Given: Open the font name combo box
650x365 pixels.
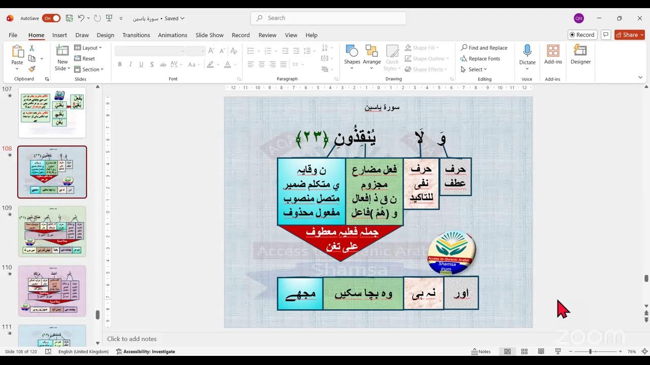Looking at the screenshot, I should [x=150, y=51].
